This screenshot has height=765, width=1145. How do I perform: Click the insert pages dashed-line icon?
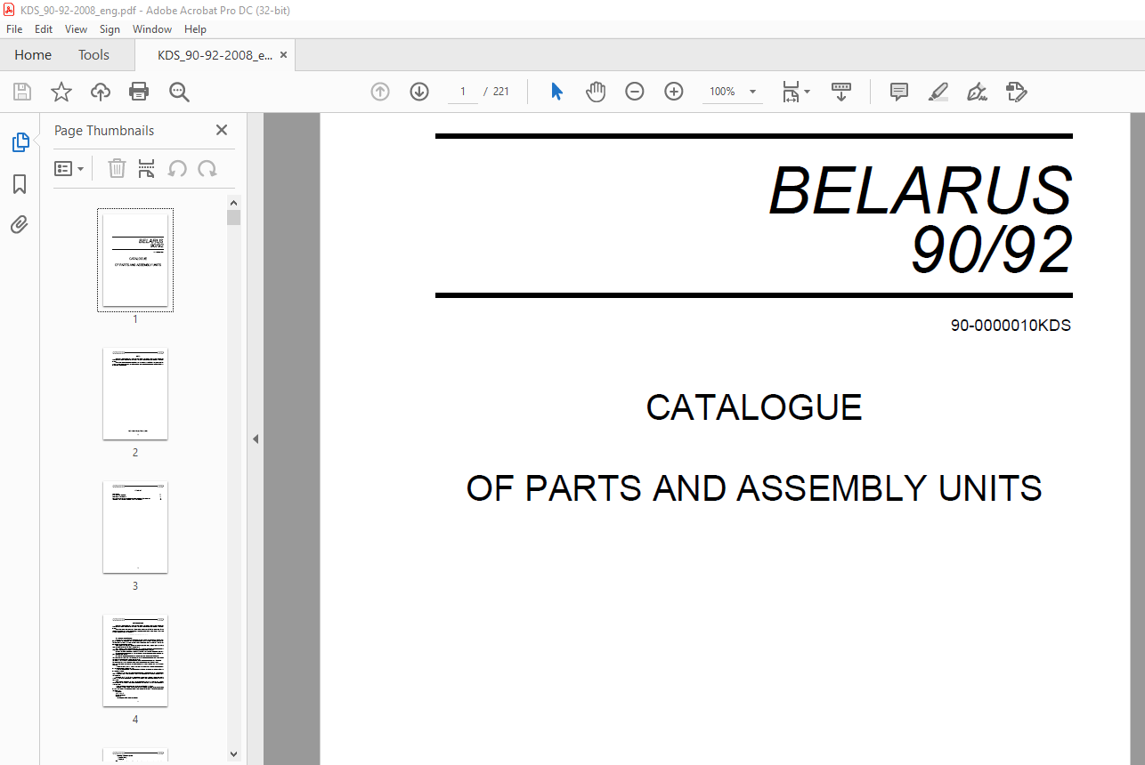pos(147,168)
